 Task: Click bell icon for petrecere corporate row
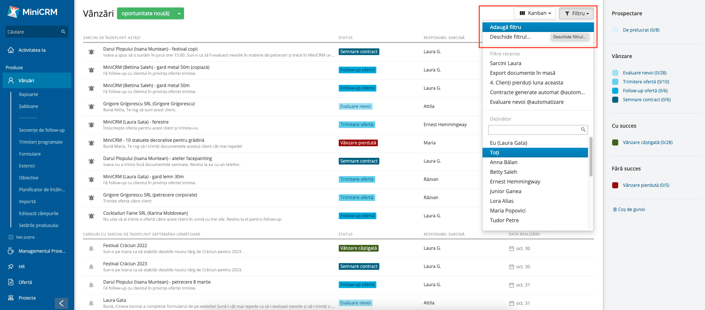[x=91, y=198]
